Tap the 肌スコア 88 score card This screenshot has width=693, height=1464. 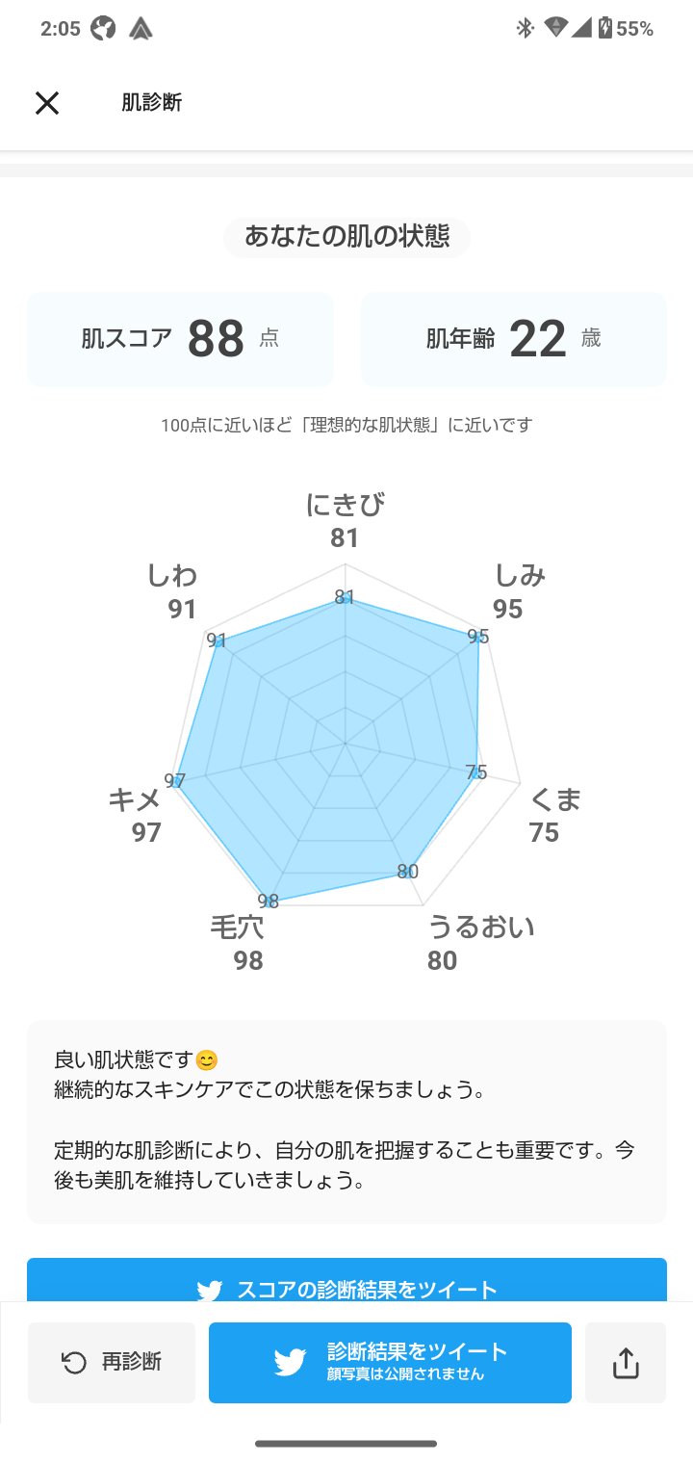[x=180, y=338]
